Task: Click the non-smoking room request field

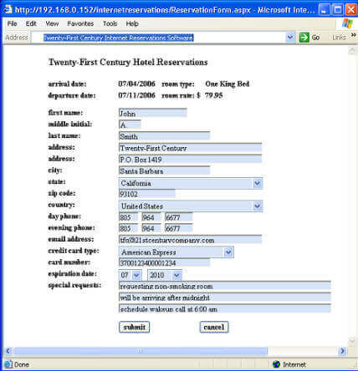Action: click(225, 286)
